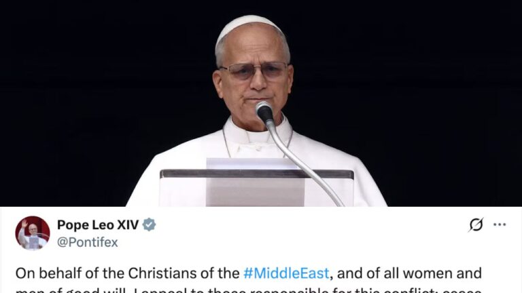Viewport: 522px width, 293px height.
Task: Click the blue verified badge
Action: [x=149, y=225]
